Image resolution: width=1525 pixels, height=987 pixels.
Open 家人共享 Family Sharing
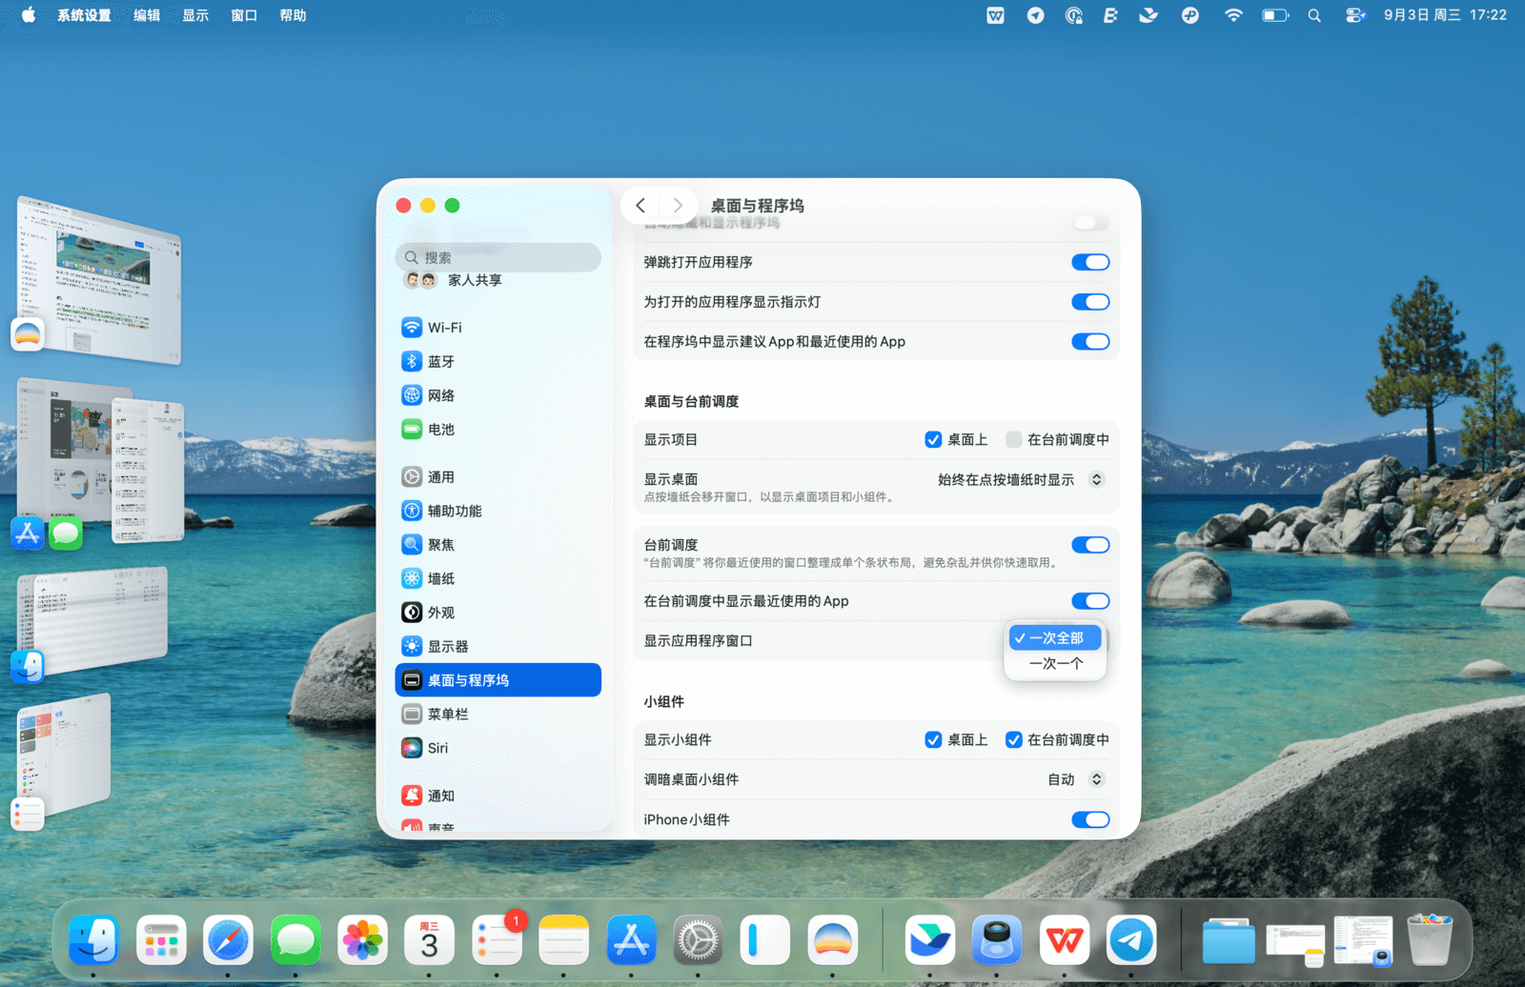point(474,280)
